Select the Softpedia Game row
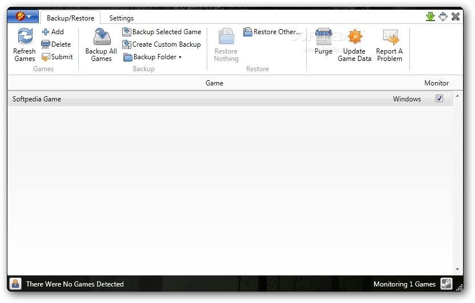This screenshot has width=475, height=303. click(x=230, y=99)
